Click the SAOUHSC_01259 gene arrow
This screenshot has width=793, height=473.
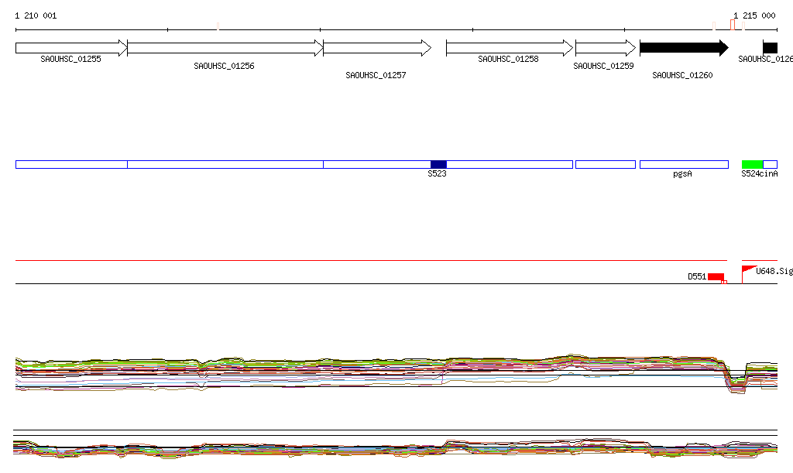click(x=605, y=48)
